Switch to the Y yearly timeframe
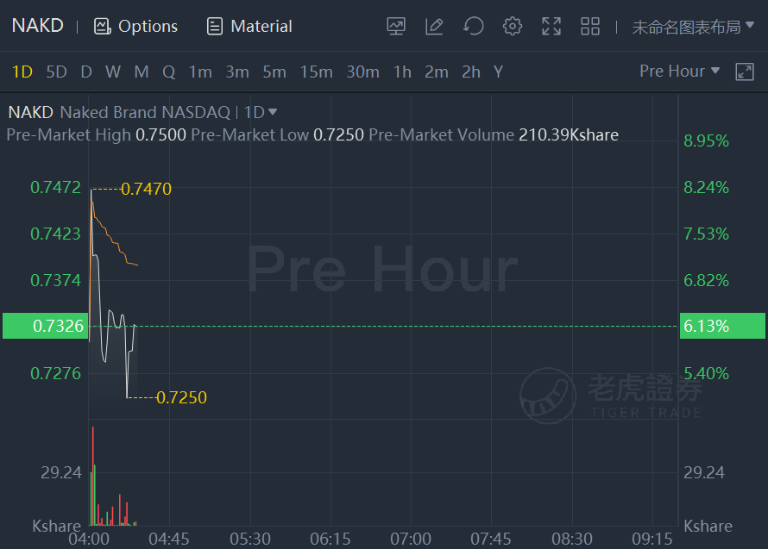The width and height of the screenshot is (768, 549). (x=498, y=72)
